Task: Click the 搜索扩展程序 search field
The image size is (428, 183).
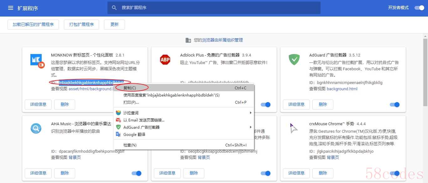Action: coord(214,7)
